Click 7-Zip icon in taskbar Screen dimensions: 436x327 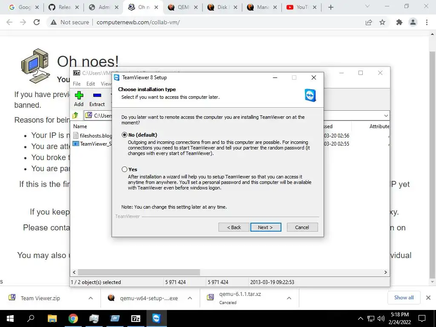(x=135, y=318)
